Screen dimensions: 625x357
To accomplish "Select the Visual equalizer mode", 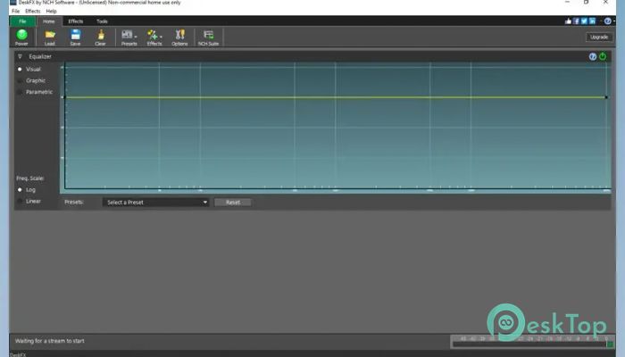I will (x=29, y=70).
